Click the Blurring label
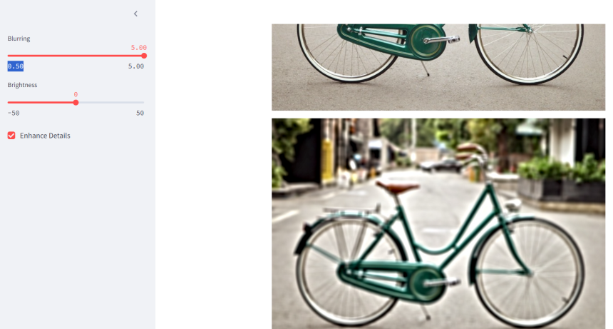 point(19,39)
